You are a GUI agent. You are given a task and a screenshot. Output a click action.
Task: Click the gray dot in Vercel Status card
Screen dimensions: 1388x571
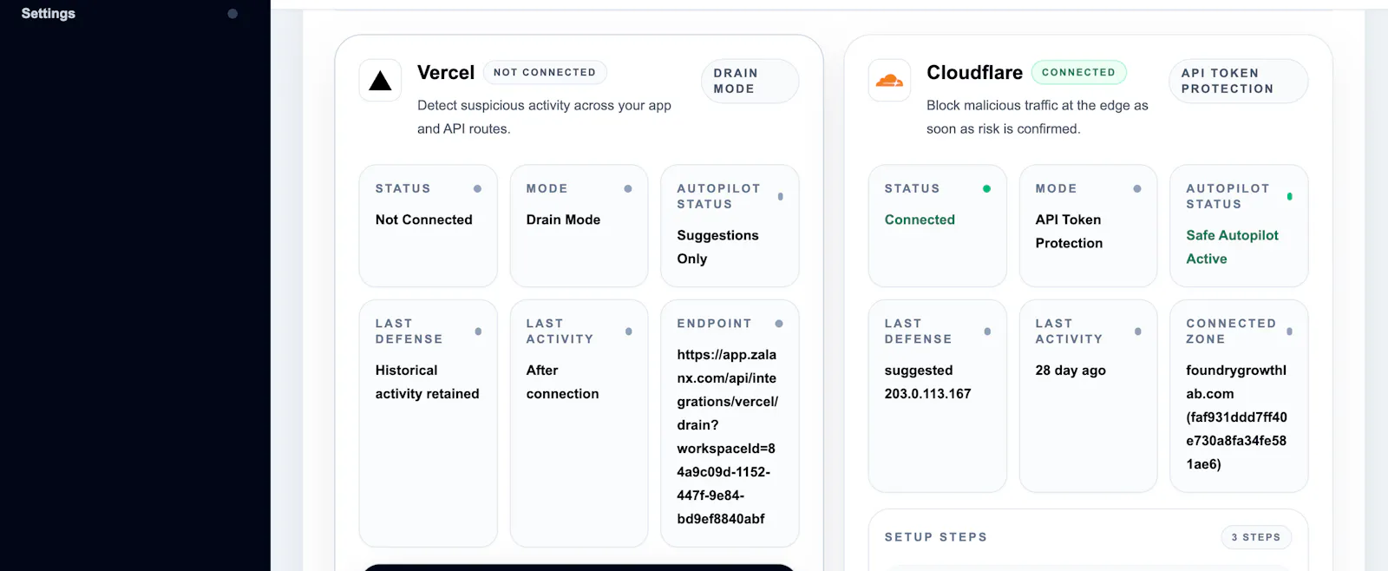pos(477,188)
